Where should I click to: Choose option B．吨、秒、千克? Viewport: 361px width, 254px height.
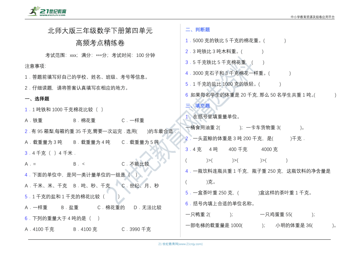point(92,186)
